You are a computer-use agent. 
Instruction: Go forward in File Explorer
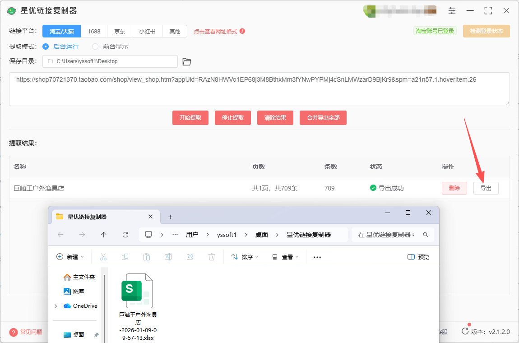coord(82,234)
